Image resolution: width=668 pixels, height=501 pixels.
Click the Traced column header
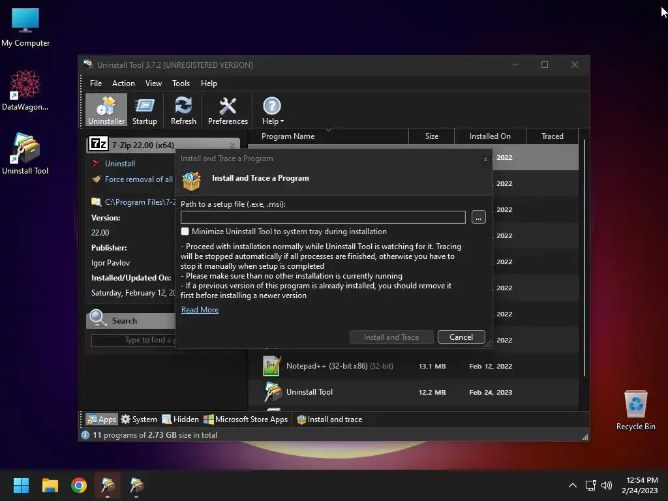point(552,136)
